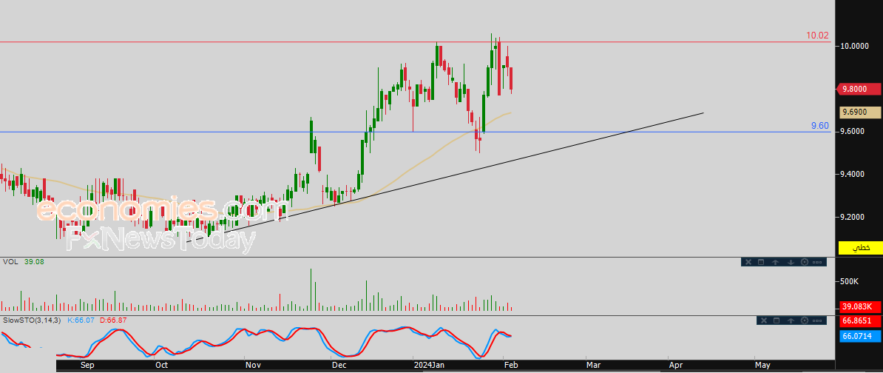Click the yellow Arabic chart-type label

tap(859, 247)
